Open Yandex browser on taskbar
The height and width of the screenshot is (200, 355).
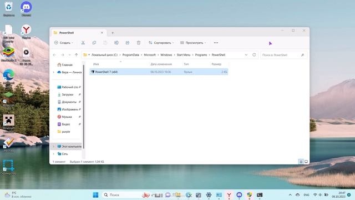tap(229, 195)
